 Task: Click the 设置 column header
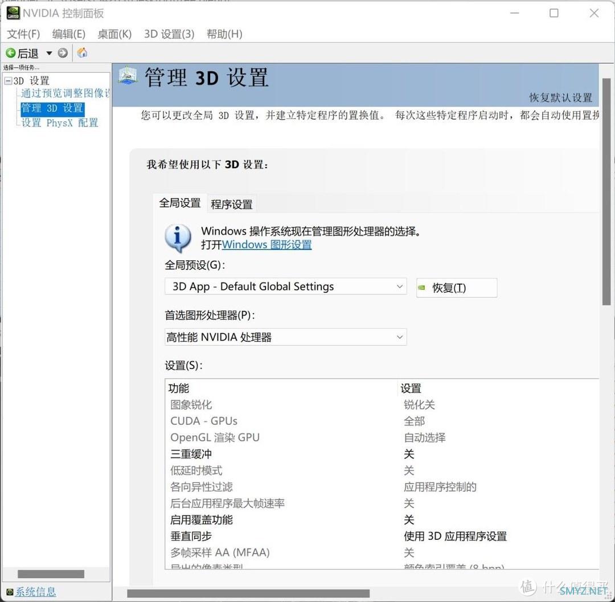(498, 388)
